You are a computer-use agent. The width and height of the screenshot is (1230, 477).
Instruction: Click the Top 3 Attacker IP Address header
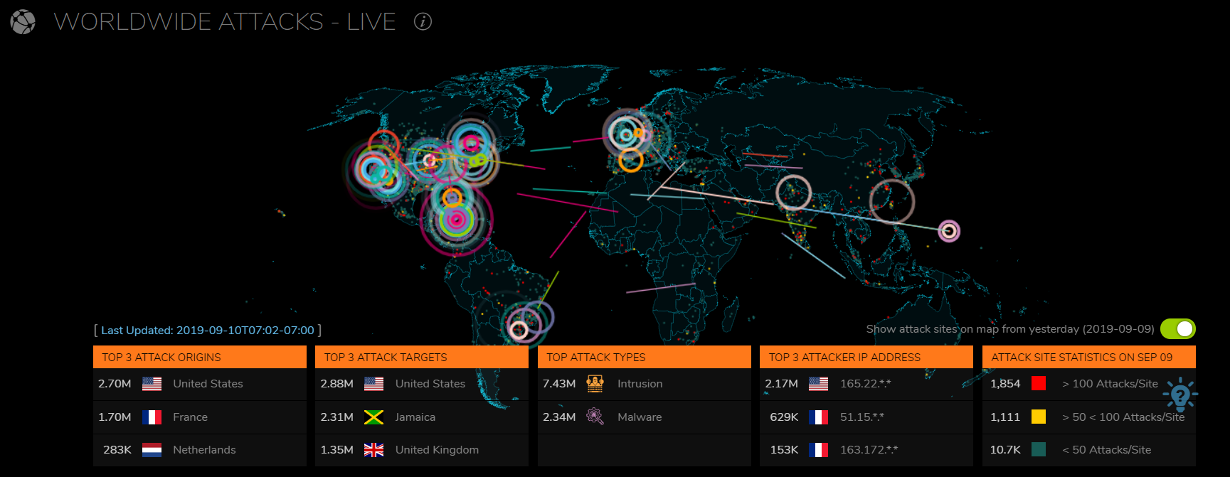pyautogui.click(x=866, y=357)
